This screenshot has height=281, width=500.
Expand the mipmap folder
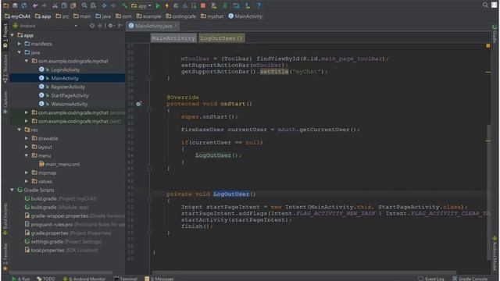[27, 173]
